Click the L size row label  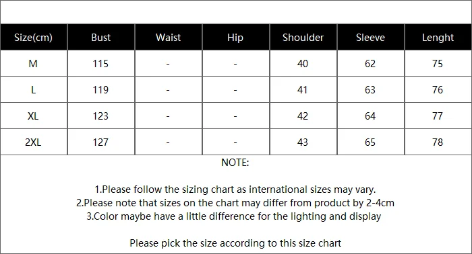(x=34, y=89)
